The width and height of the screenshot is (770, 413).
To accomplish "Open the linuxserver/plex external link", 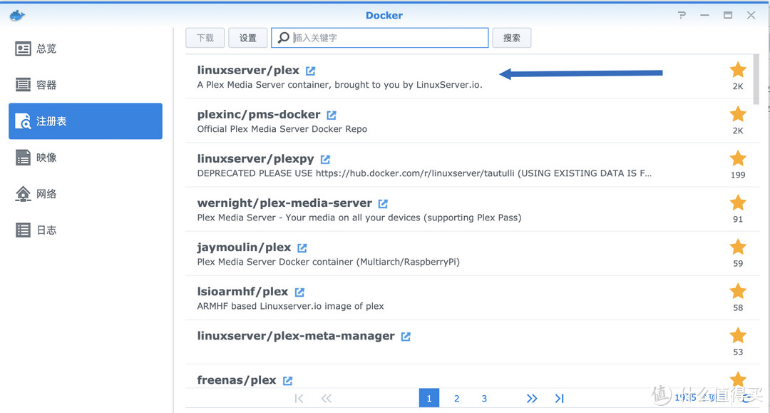I will (309, 69).
